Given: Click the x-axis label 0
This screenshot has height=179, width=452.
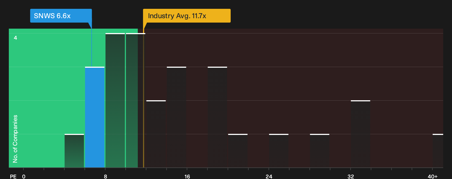Looking at the screenshot, I should [x=24, y=176].
